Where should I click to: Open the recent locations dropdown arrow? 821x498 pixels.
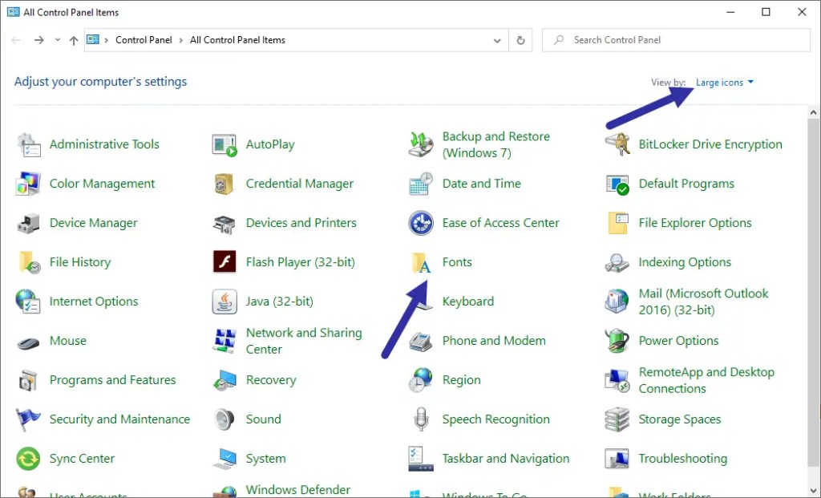tap(58, 40)
